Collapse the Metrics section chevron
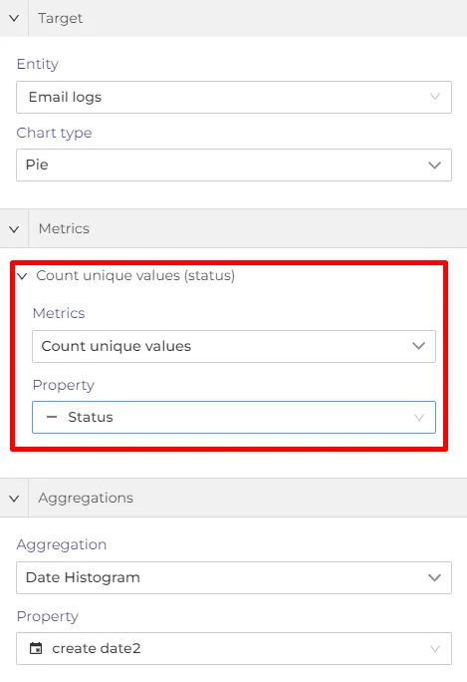Screen dimensions: 467x682 pyautogui.click(x=14, y=228)
